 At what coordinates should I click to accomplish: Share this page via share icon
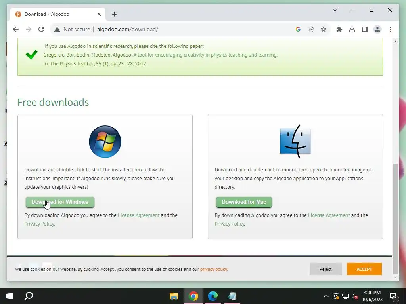coord(311,29)
